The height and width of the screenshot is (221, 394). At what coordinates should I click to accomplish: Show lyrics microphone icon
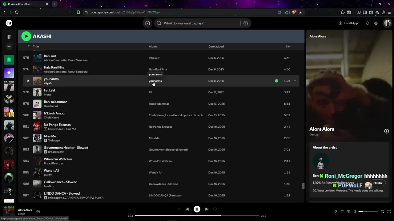(336, 211)
